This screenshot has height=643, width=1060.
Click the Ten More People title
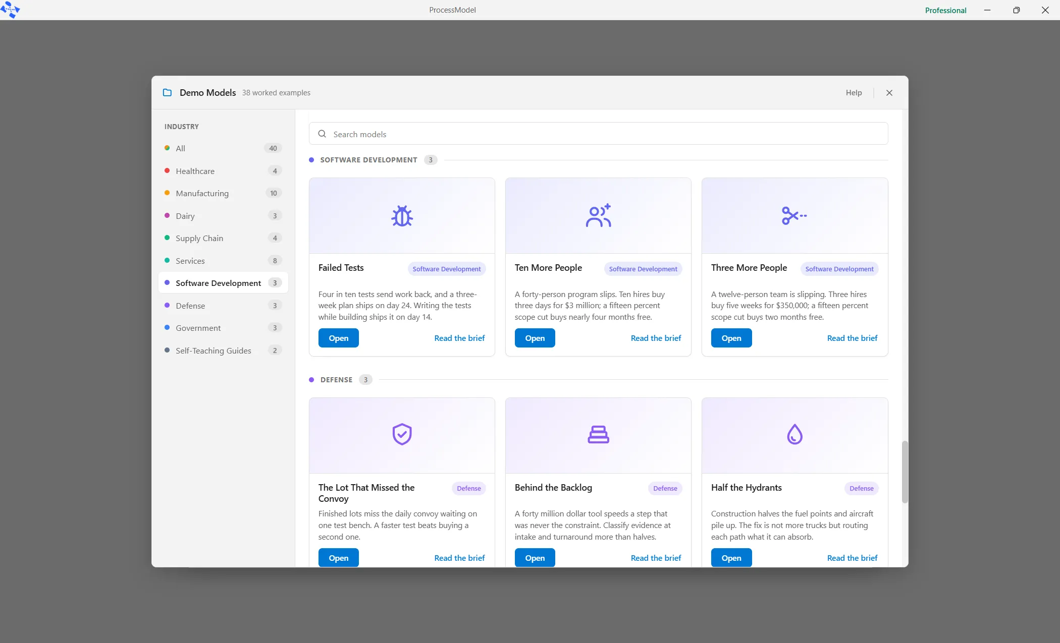(x=548, y=268)
